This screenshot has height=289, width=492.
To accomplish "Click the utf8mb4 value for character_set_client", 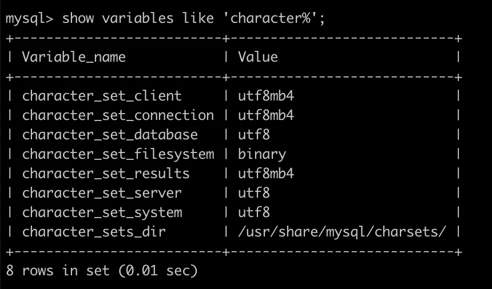I will point(266,96).
